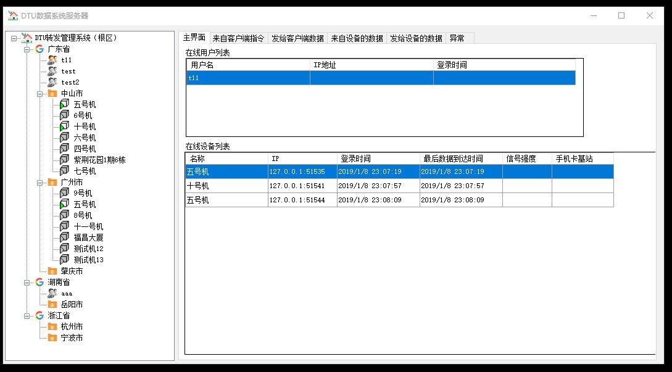Viewport: 672px width, 372px height.
Task: Click the user icon beside test2
Action: pyautogui.click(x=52, y=82)
